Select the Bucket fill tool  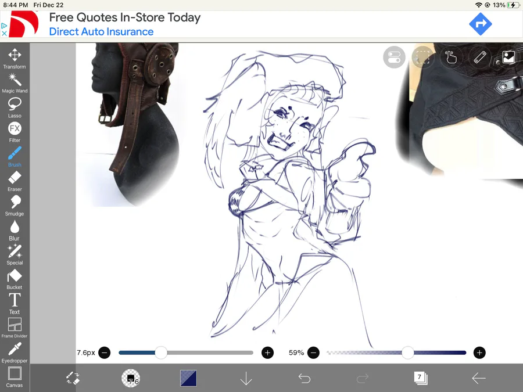[x=15, y=279]
